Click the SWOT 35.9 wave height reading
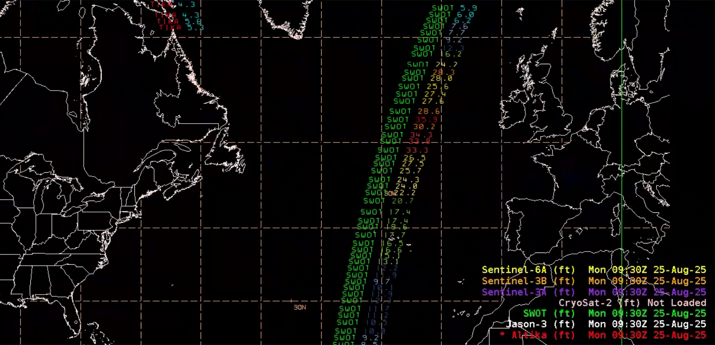The image size is (715, 345). point(412,119)
